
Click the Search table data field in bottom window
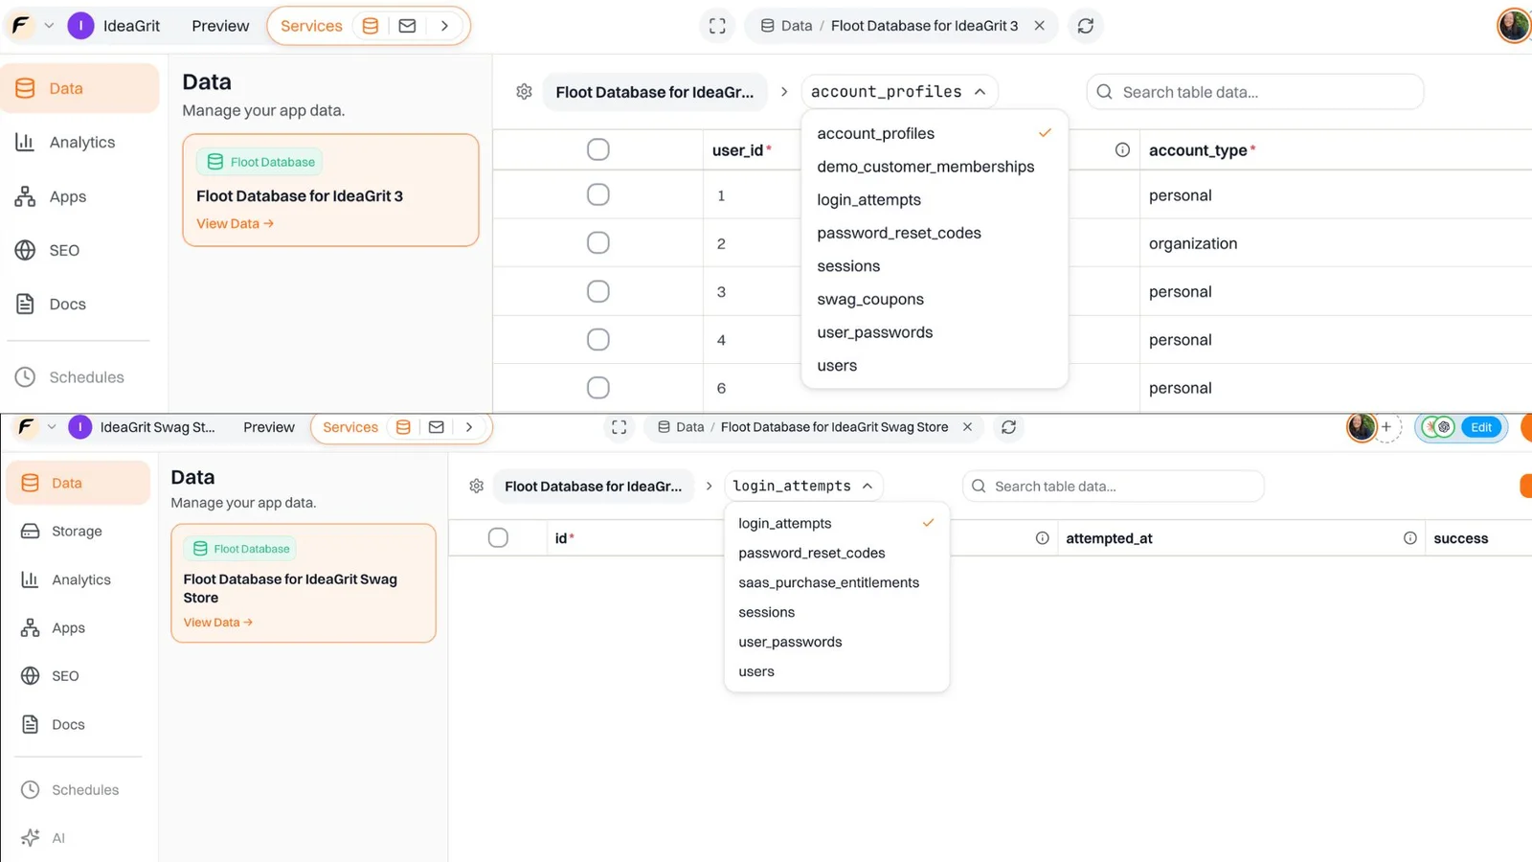point(1113,487)
